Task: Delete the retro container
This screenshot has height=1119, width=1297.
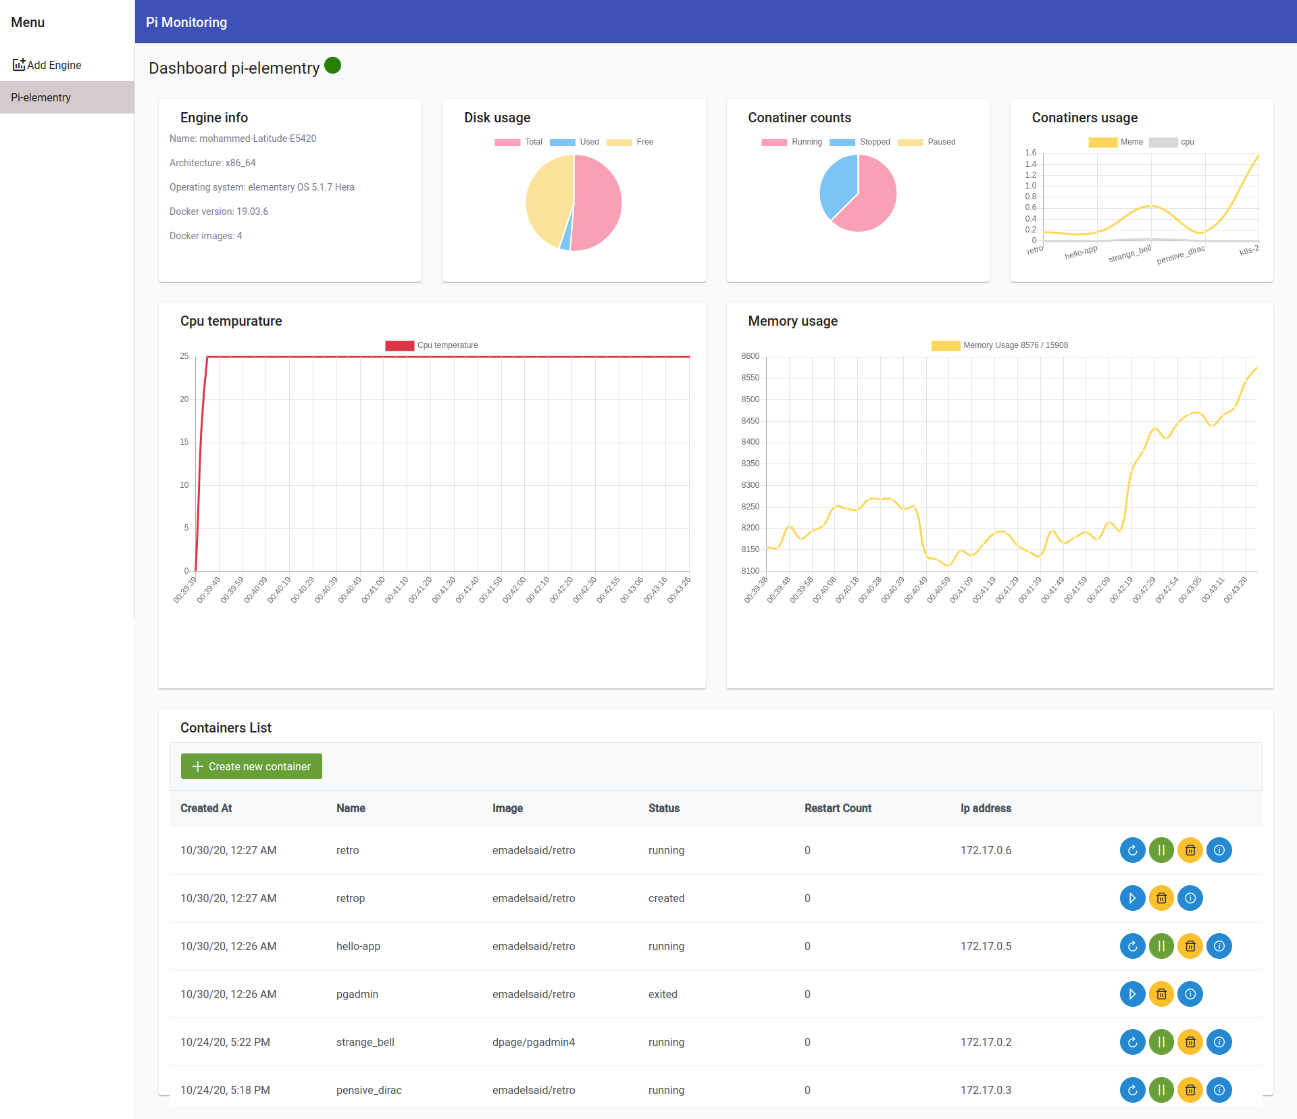Action: click(1190, 850)
